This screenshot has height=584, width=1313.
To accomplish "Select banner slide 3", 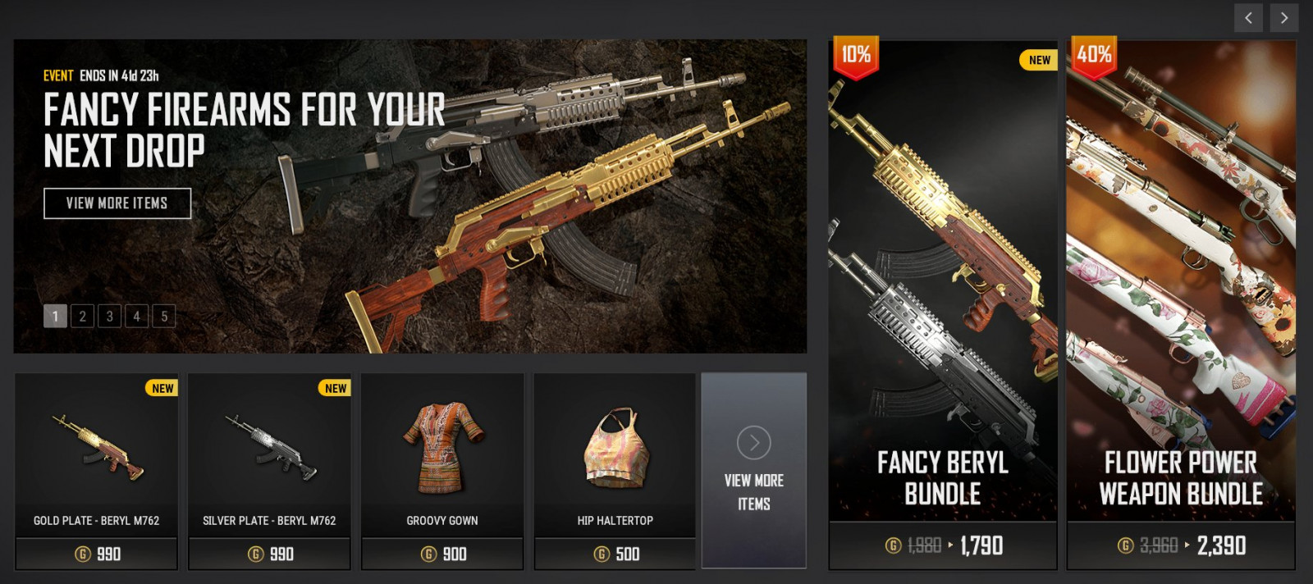I will click(109, 316).
